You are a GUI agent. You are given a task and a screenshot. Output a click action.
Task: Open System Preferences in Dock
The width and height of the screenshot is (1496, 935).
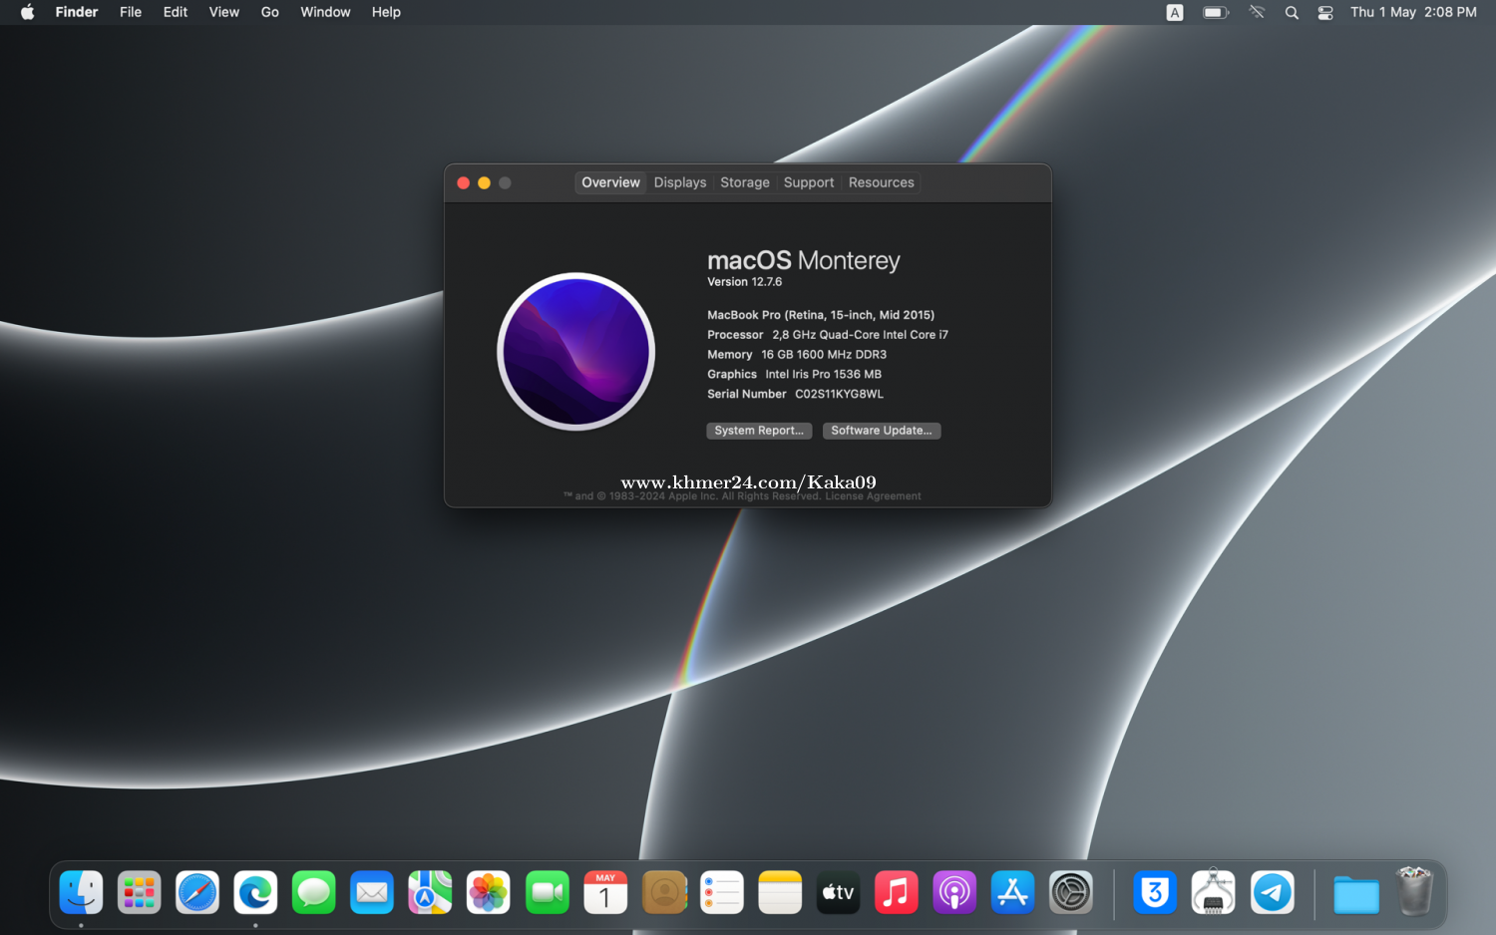(1071, 893)
